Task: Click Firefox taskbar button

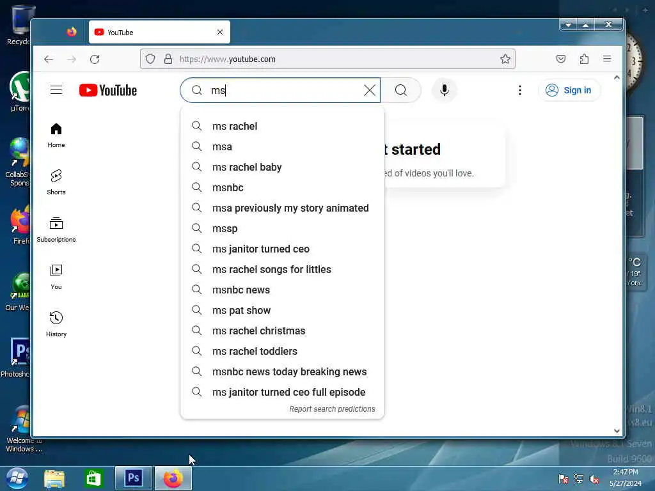Action: coord(173,478)
